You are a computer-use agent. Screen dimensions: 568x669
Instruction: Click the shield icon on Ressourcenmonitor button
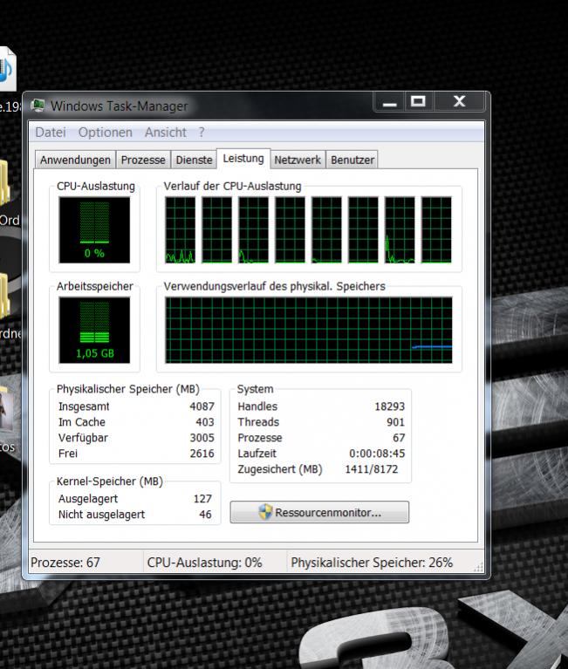click(x=265, y=512)
